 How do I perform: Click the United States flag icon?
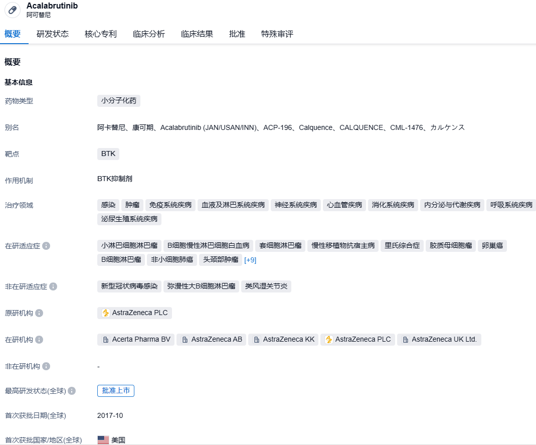(103, 440)
